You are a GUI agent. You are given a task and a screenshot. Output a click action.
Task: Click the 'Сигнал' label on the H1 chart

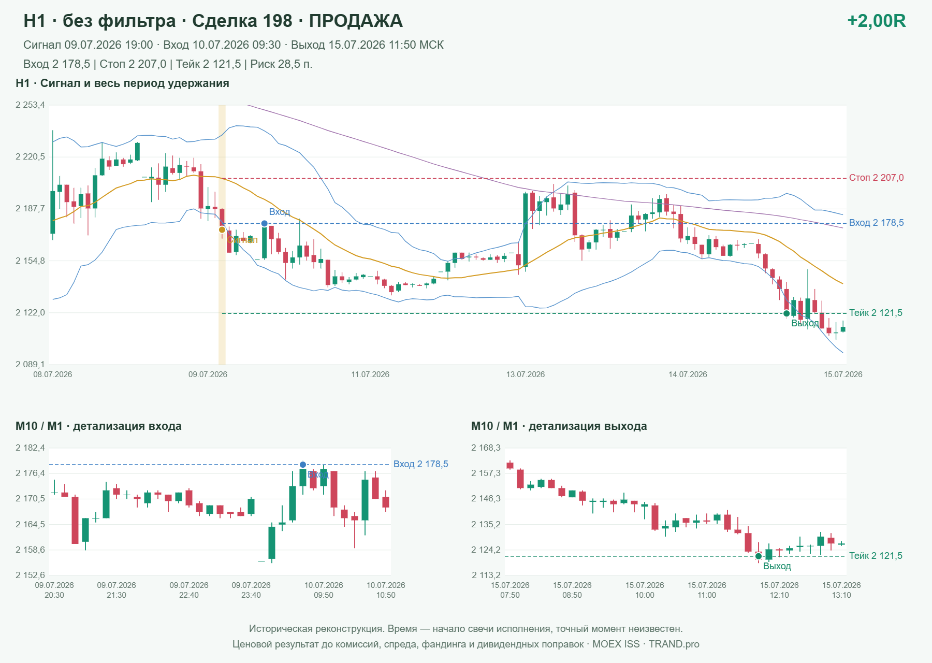[242, 240]
